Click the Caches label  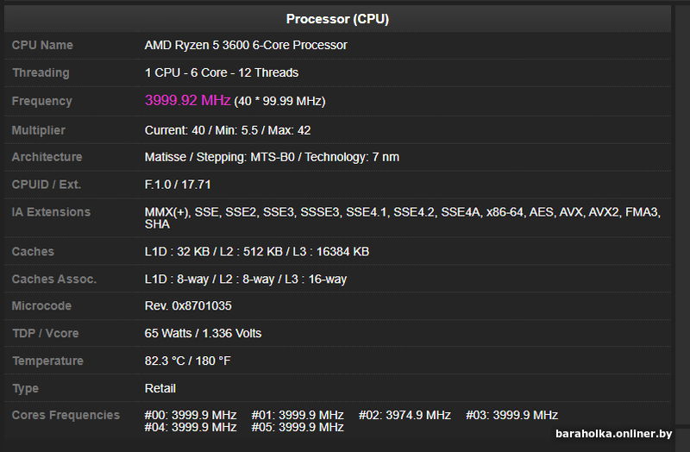tap(33, 252)
